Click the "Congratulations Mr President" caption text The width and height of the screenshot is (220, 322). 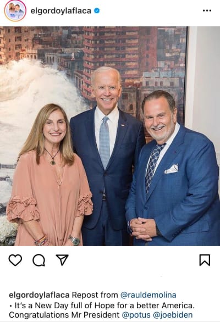click(x=64, y=315)
